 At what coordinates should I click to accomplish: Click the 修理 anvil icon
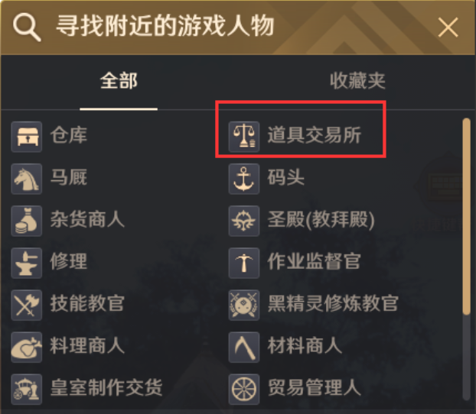(27, 263)
